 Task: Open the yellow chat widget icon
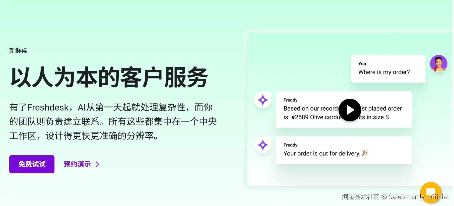431,192
